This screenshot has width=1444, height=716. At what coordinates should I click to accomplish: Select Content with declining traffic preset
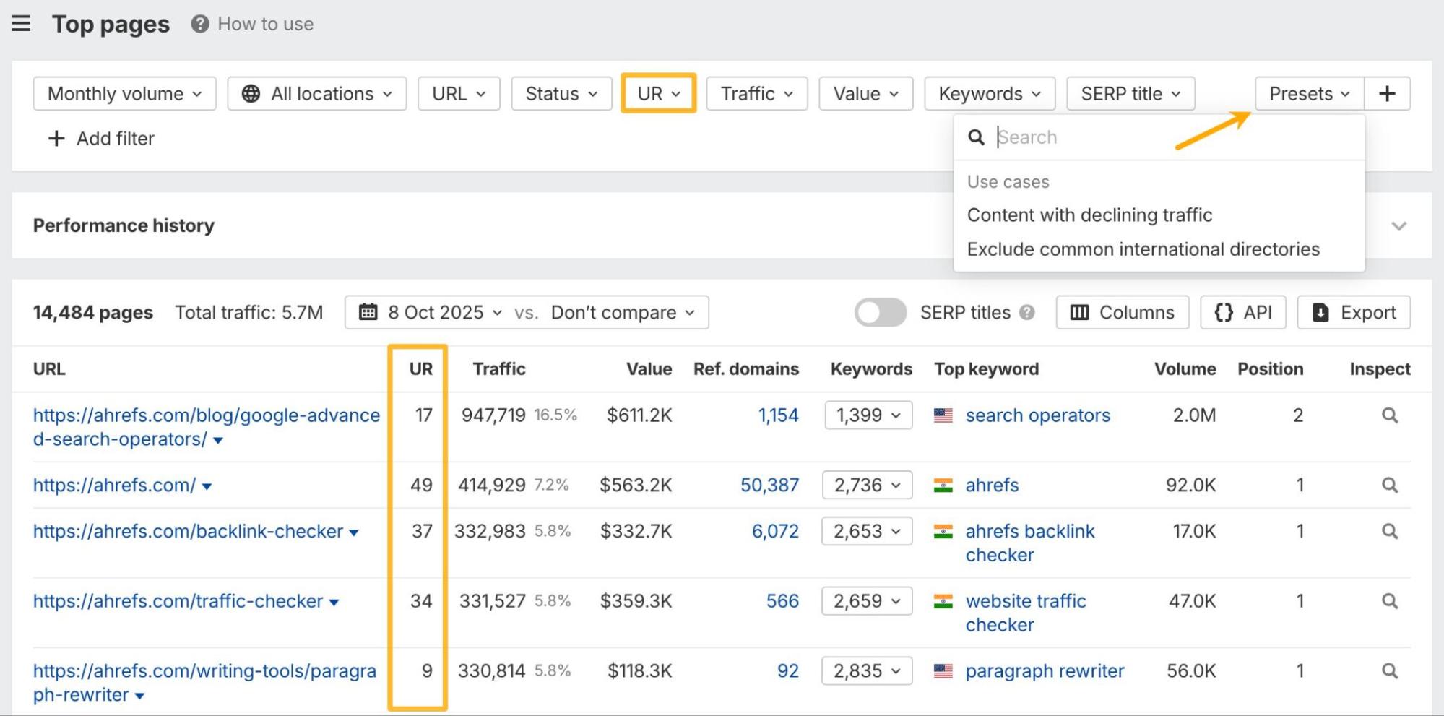click(1089, 215)
